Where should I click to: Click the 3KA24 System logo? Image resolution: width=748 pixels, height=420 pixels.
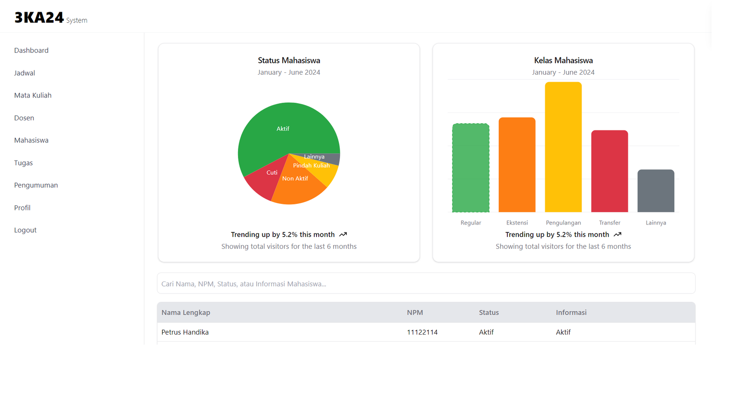pos(50,18)
